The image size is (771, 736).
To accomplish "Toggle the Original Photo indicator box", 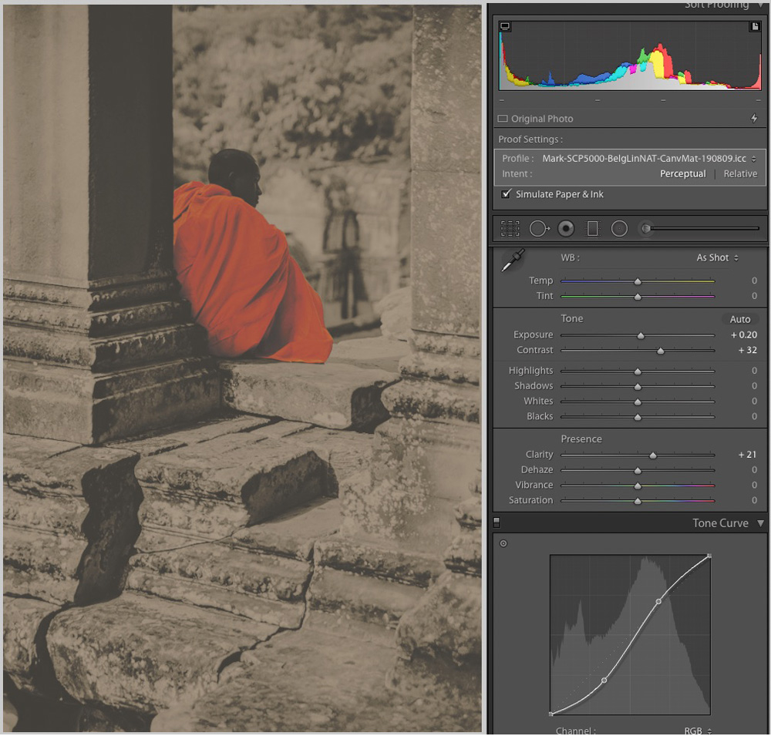I will (503, 119).
